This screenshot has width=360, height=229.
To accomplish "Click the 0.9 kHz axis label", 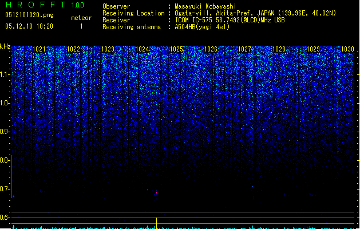I will (x=5, y=132).
